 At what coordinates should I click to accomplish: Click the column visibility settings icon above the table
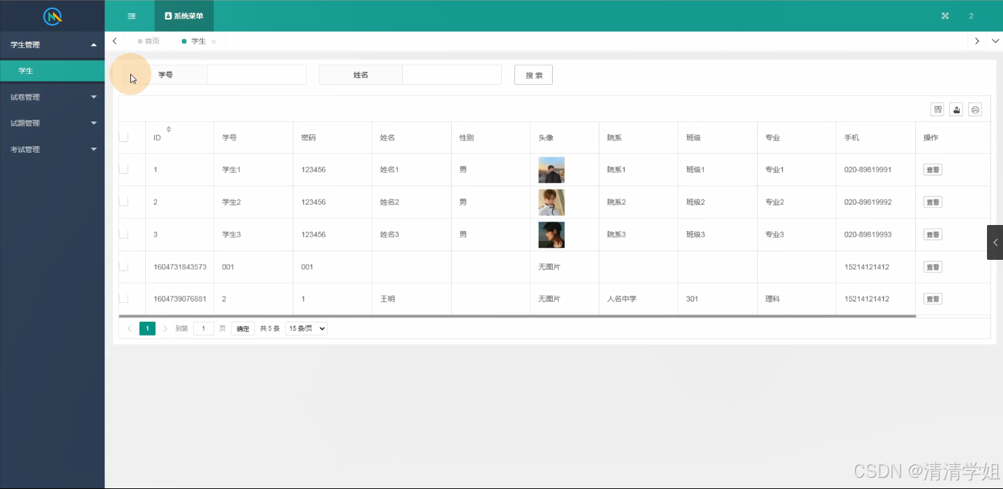[x=937, y=109]
